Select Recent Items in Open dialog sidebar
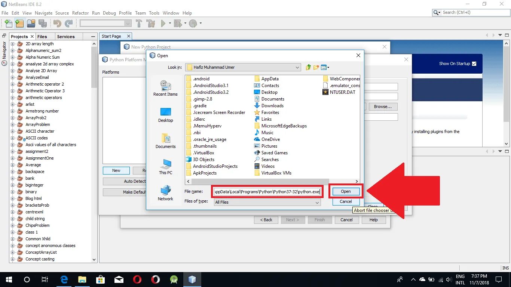 [x=165, y=88]
